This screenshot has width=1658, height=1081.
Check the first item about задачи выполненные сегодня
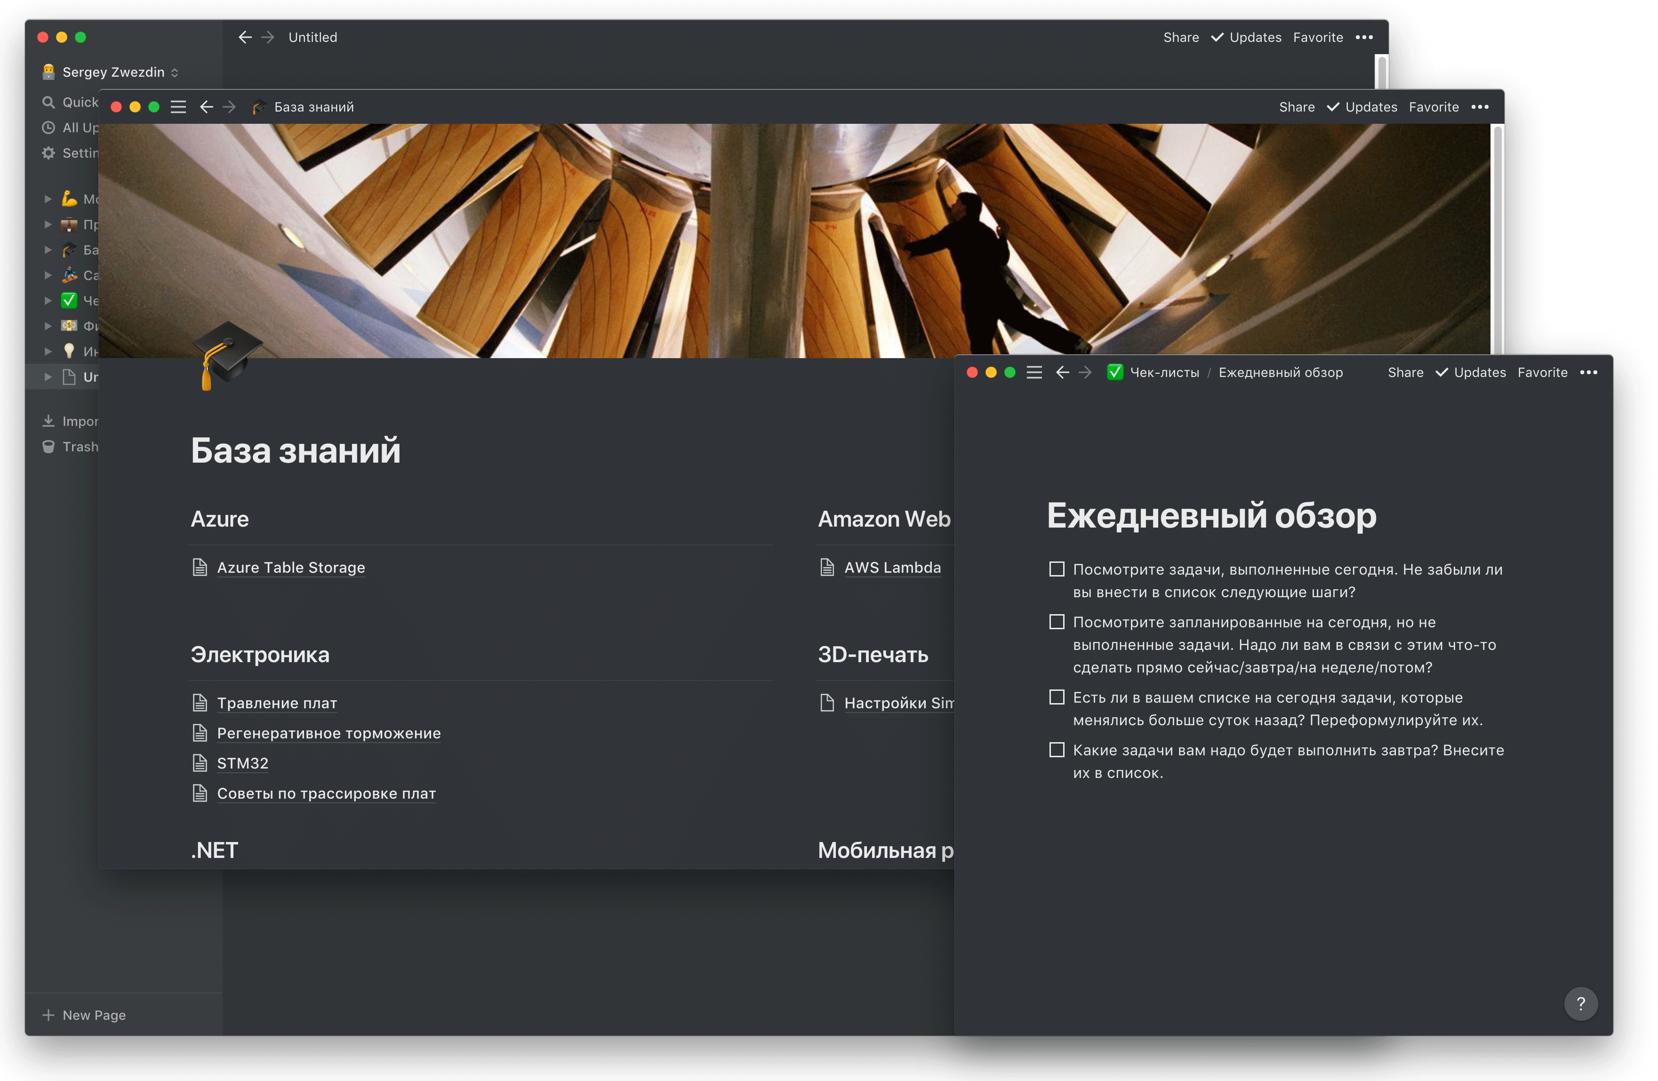coord(1056,570)
